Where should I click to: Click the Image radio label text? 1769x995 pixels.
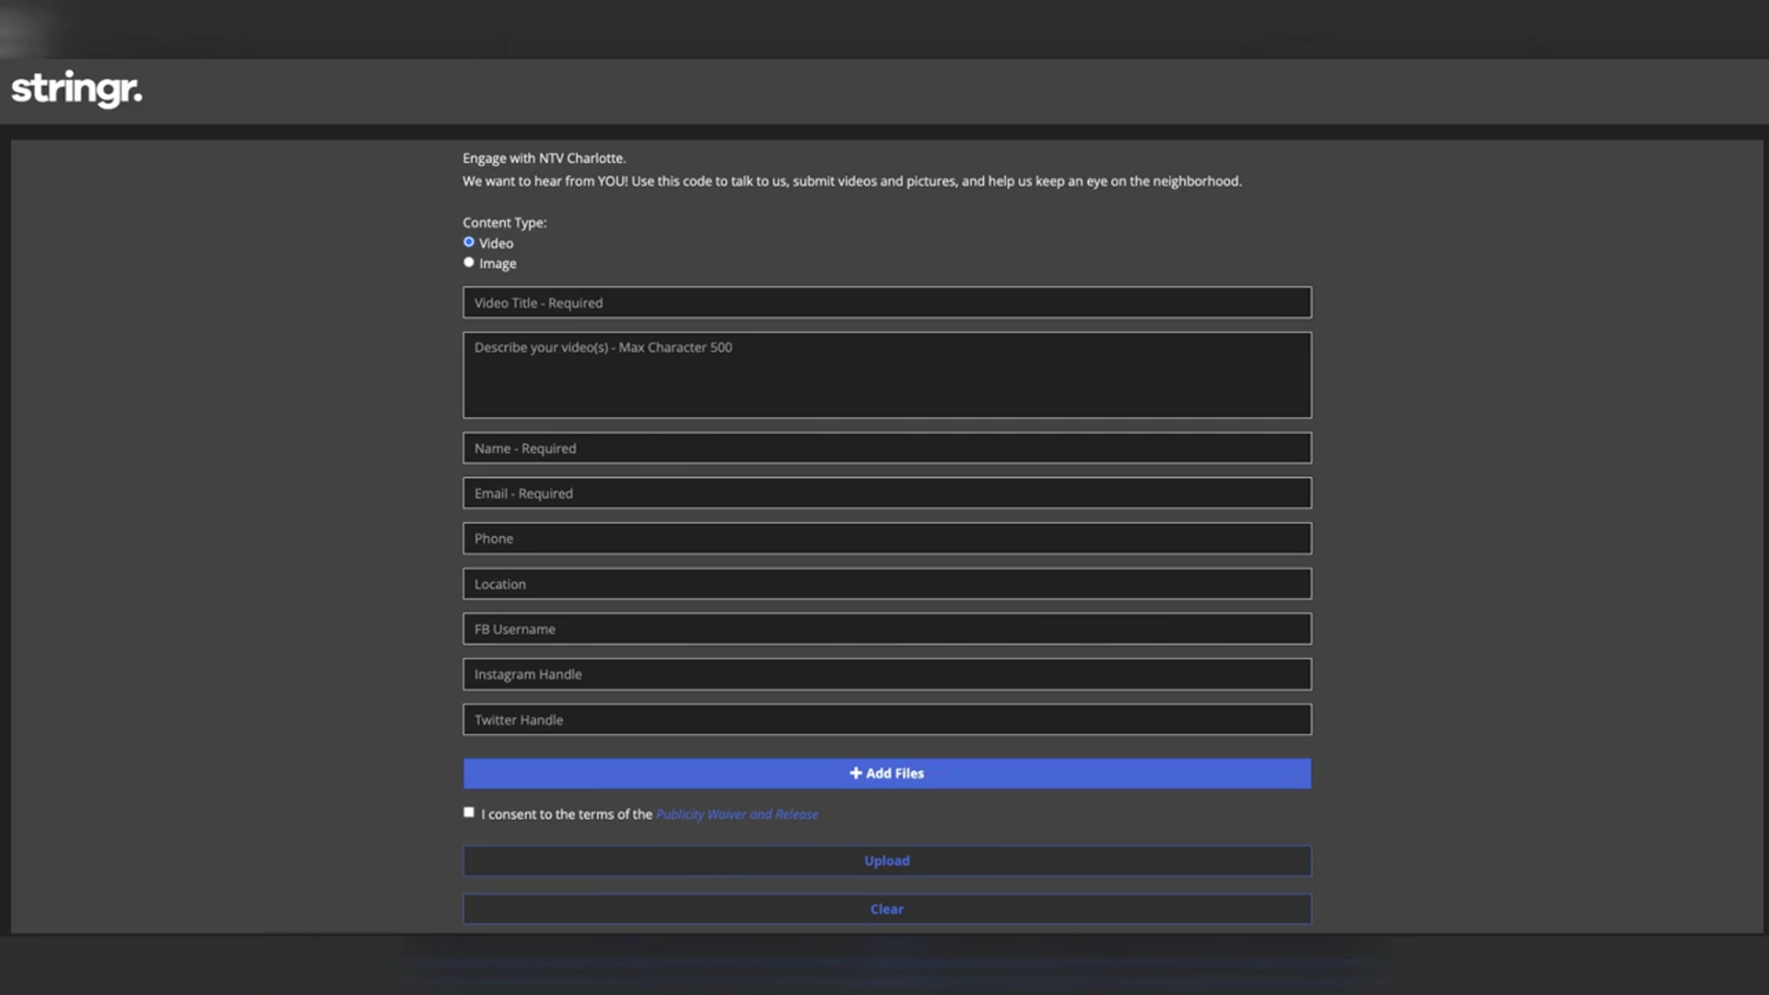pos(498,263)
